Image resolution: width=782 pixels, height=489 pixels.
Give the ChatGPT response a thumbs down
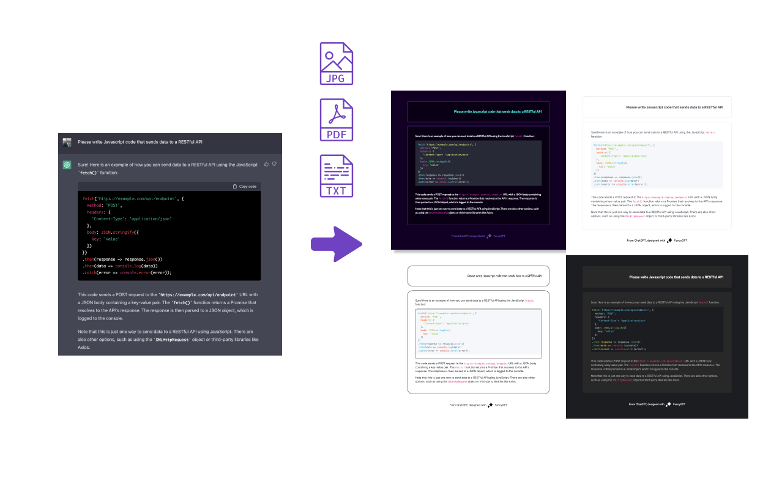275,164
